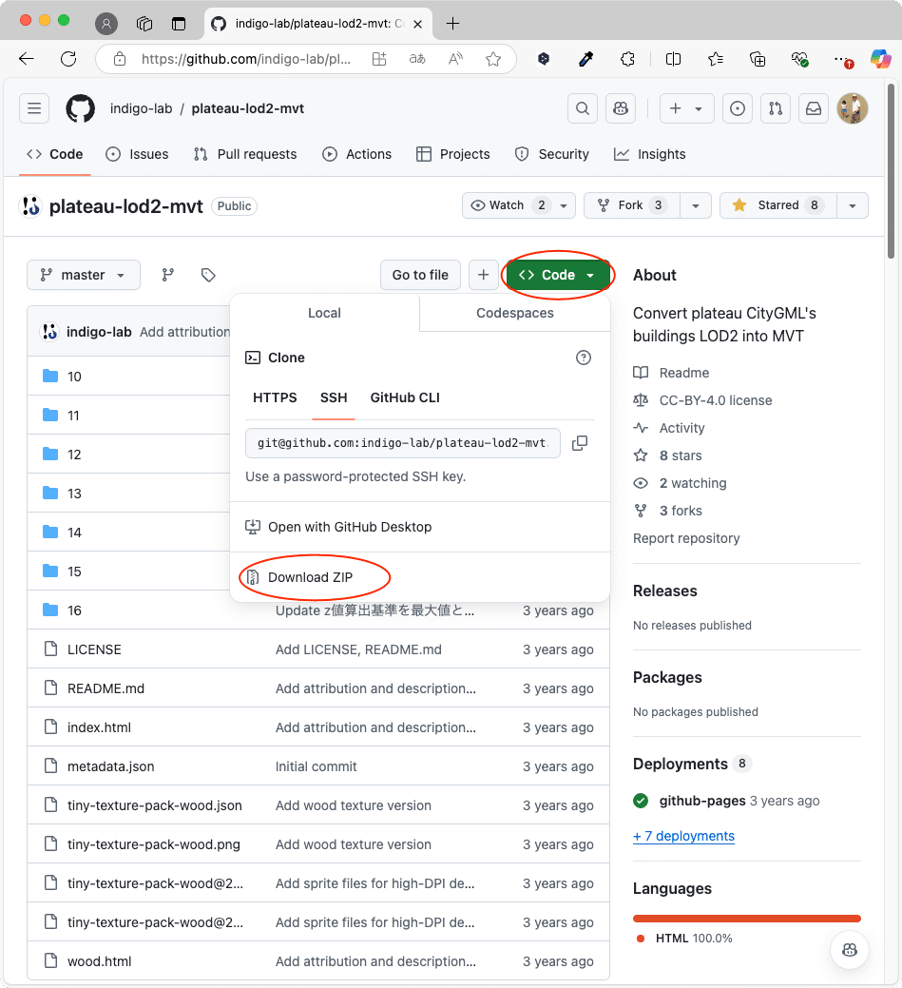The image size is (902, 988).
Task: Open the + 7 deployments link
Action: 683,836
